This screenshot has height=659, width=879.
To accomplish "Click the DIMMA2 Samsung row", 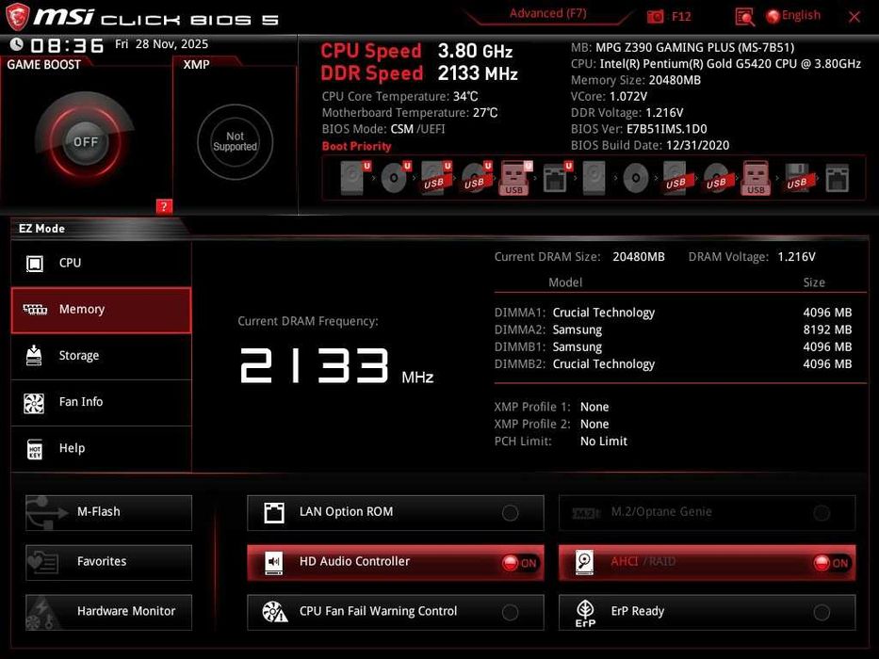I will click(x=673, y=329).
